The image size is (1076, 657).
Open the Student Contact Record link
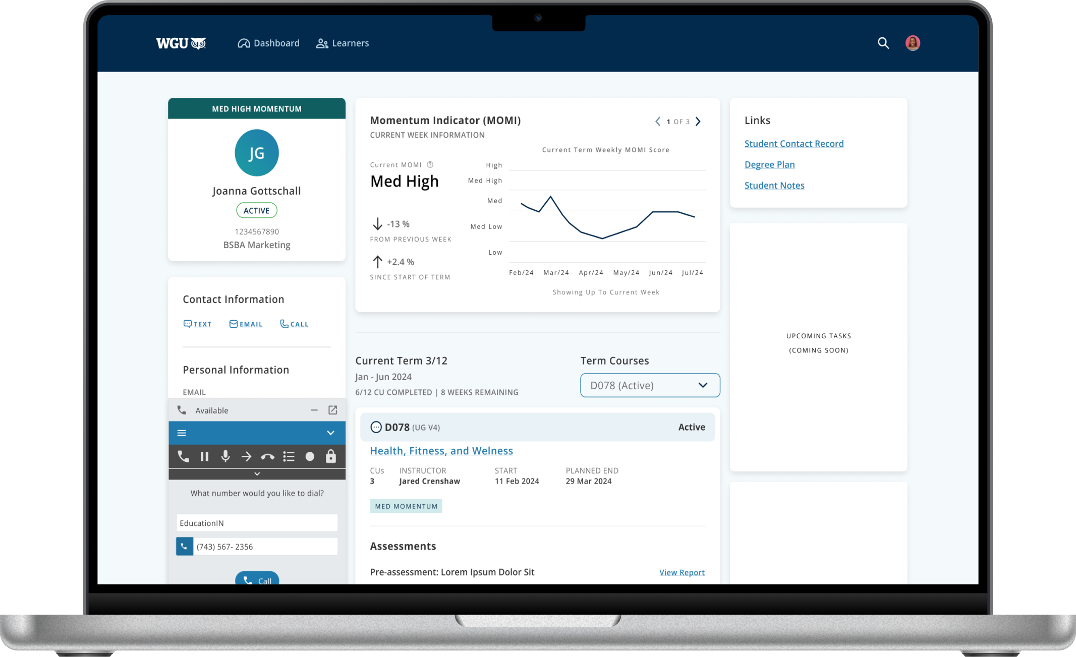coord(794,144)
